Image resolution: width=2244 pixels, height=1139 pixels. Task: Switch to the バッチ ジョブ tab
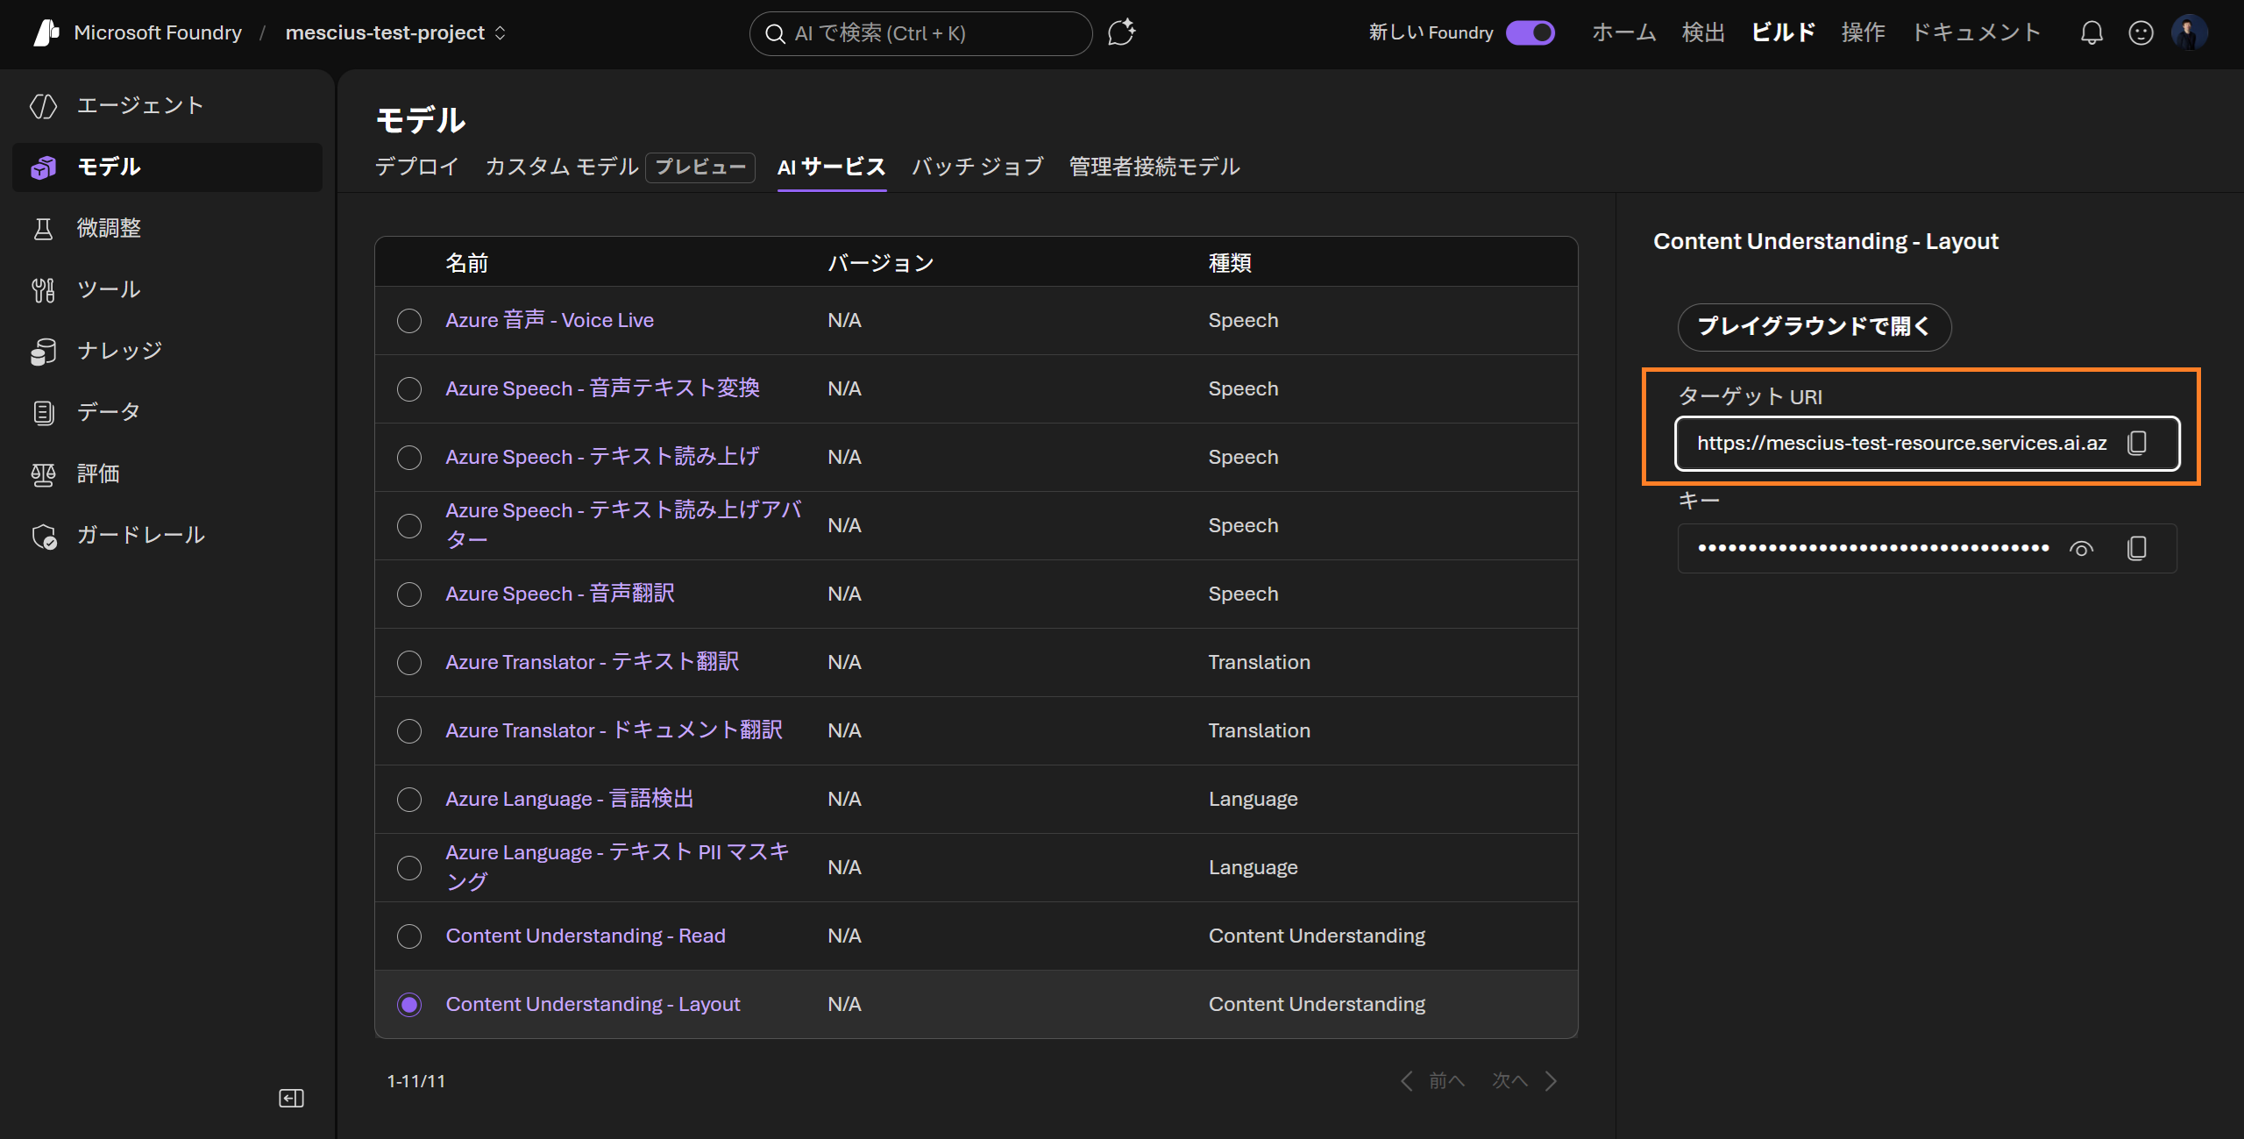pos(977,167)
